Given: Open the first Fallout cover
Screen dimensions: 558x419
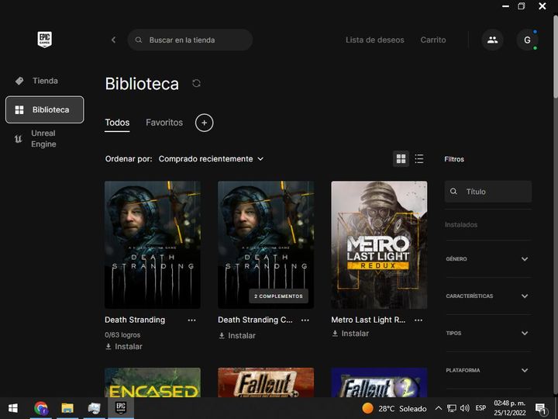Looking at the screenshot, I should point(266,383).
